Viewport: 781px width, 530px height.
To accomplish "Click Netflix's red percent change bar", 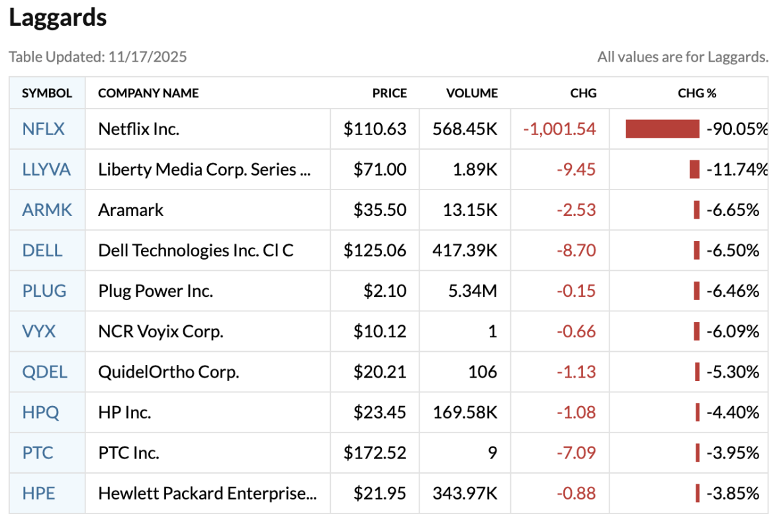I will [x=663, y=129].
